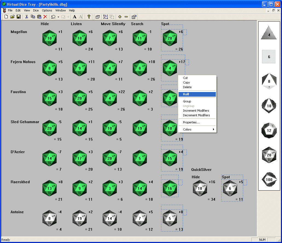This screenshot has width=282, height=243.
Task: Choose Group in the context menu
Action: pos(197,101)
